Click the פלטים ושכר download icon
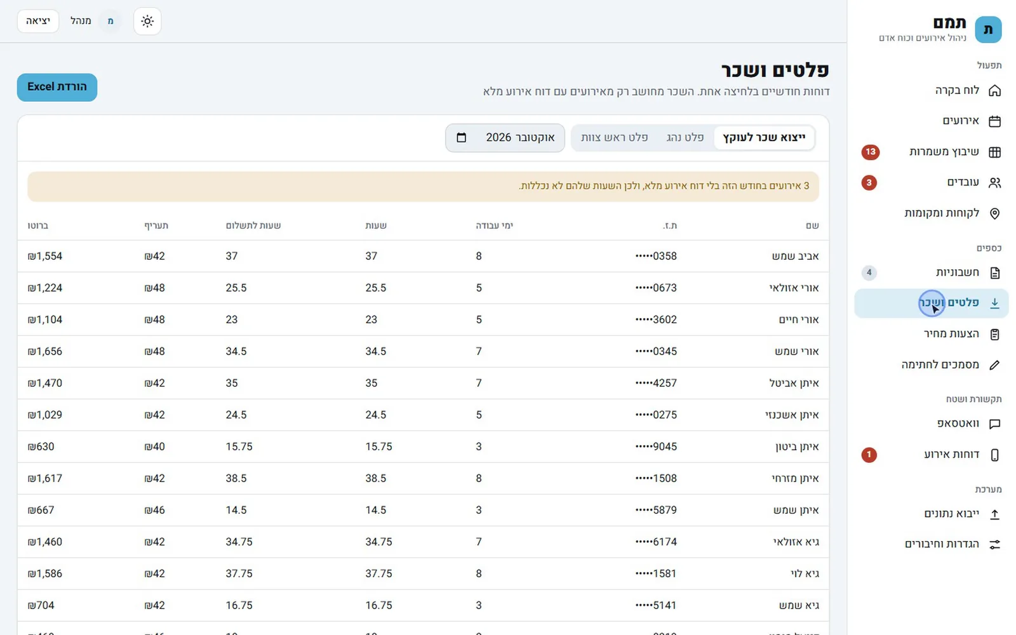 [994, 303]
